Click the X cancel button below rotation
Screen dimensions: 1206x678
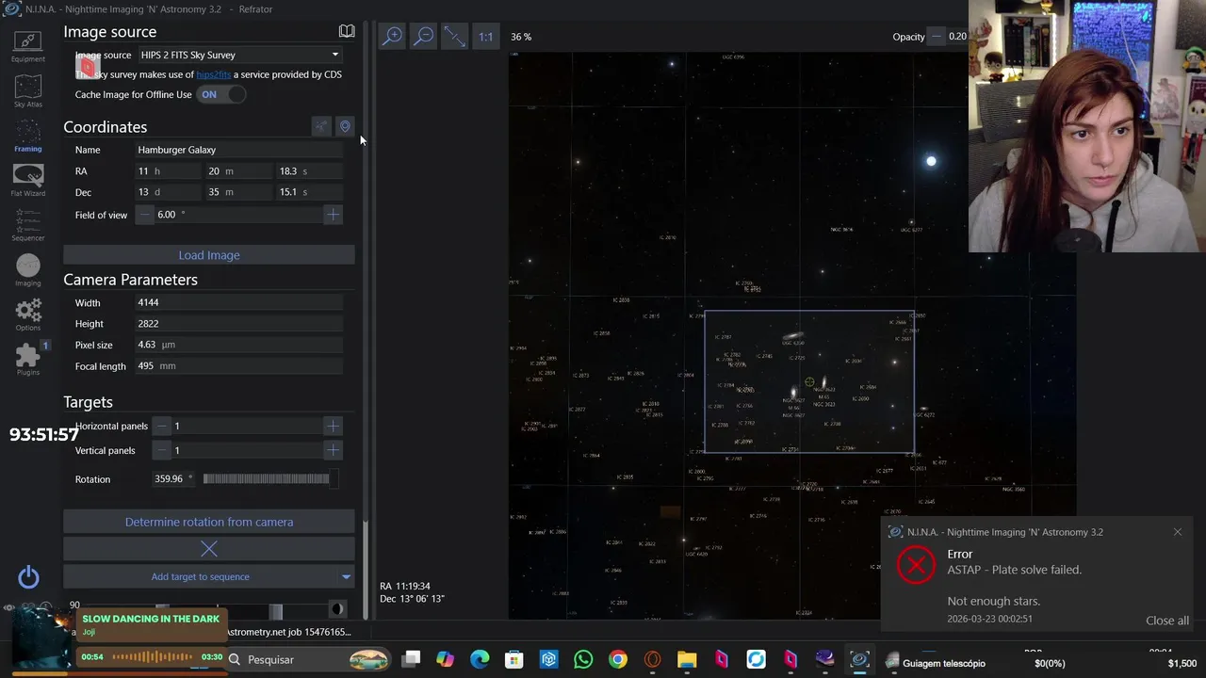209,549
